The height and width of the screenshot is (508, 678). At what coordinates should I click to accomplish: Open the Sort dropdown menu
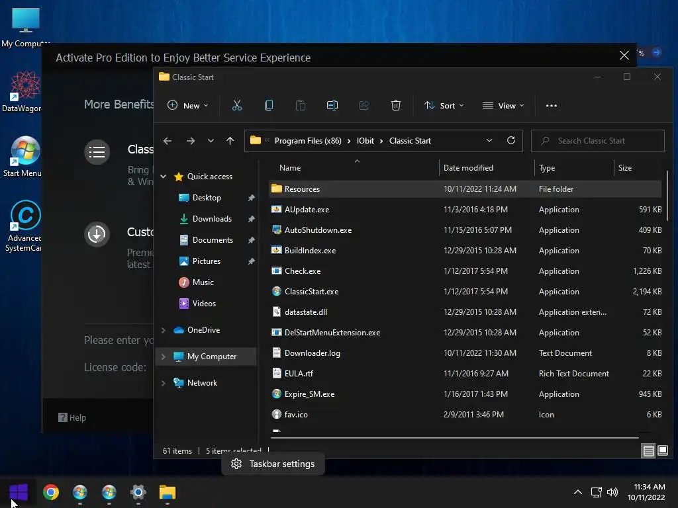[x=444, y=105]
